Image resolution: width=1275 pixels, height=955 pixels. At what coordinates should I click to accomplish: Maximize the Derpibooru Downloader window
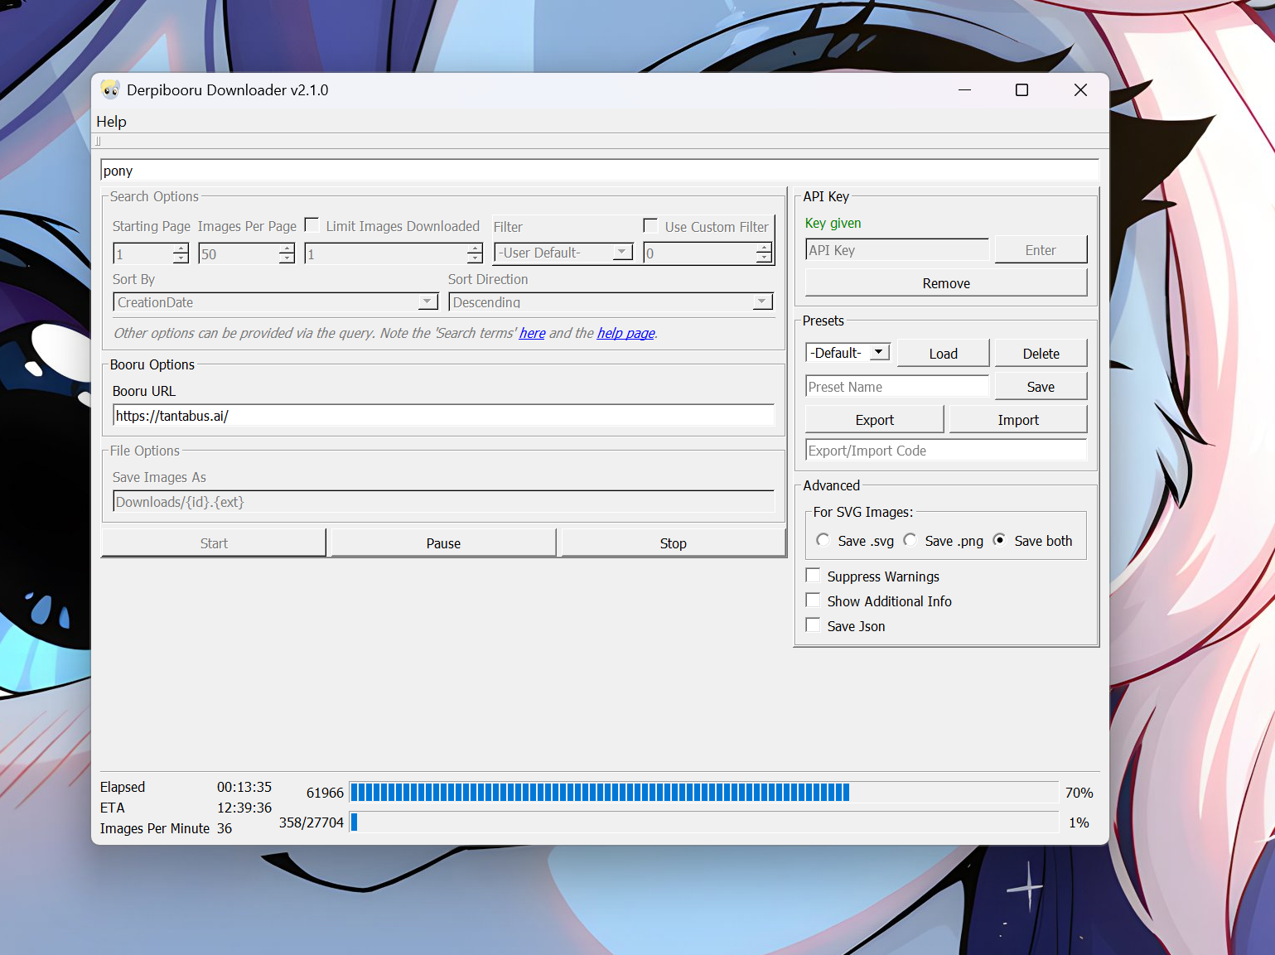(1021, 90)
